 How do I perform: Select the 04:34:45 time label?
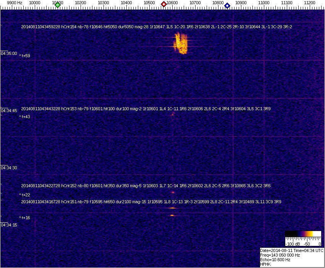click(9, 111)
